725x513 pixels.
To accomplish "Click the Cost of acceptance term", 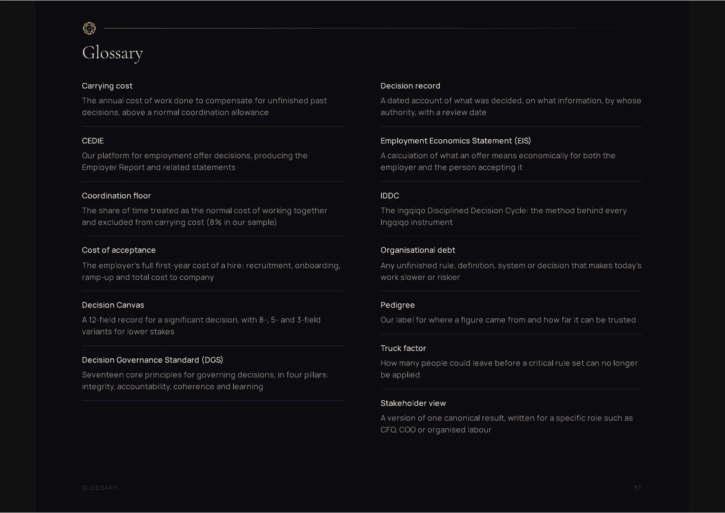I will [119, 251].
